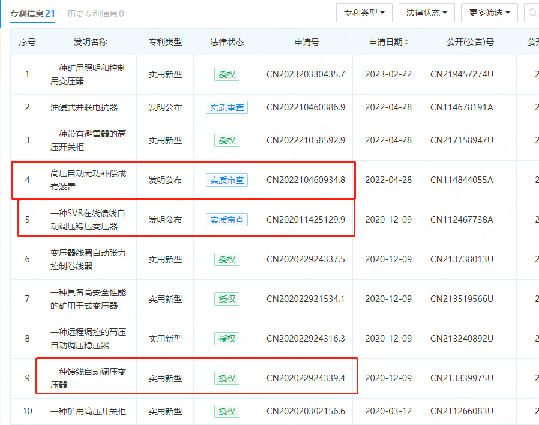
Task: Click the 发明名称 column header
Action: click(91, 43)
